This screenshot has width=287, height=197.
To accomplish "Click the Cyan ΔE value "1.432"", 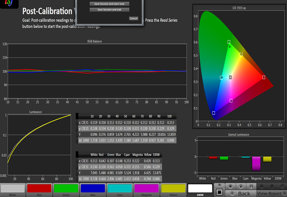I will (127, 179).
